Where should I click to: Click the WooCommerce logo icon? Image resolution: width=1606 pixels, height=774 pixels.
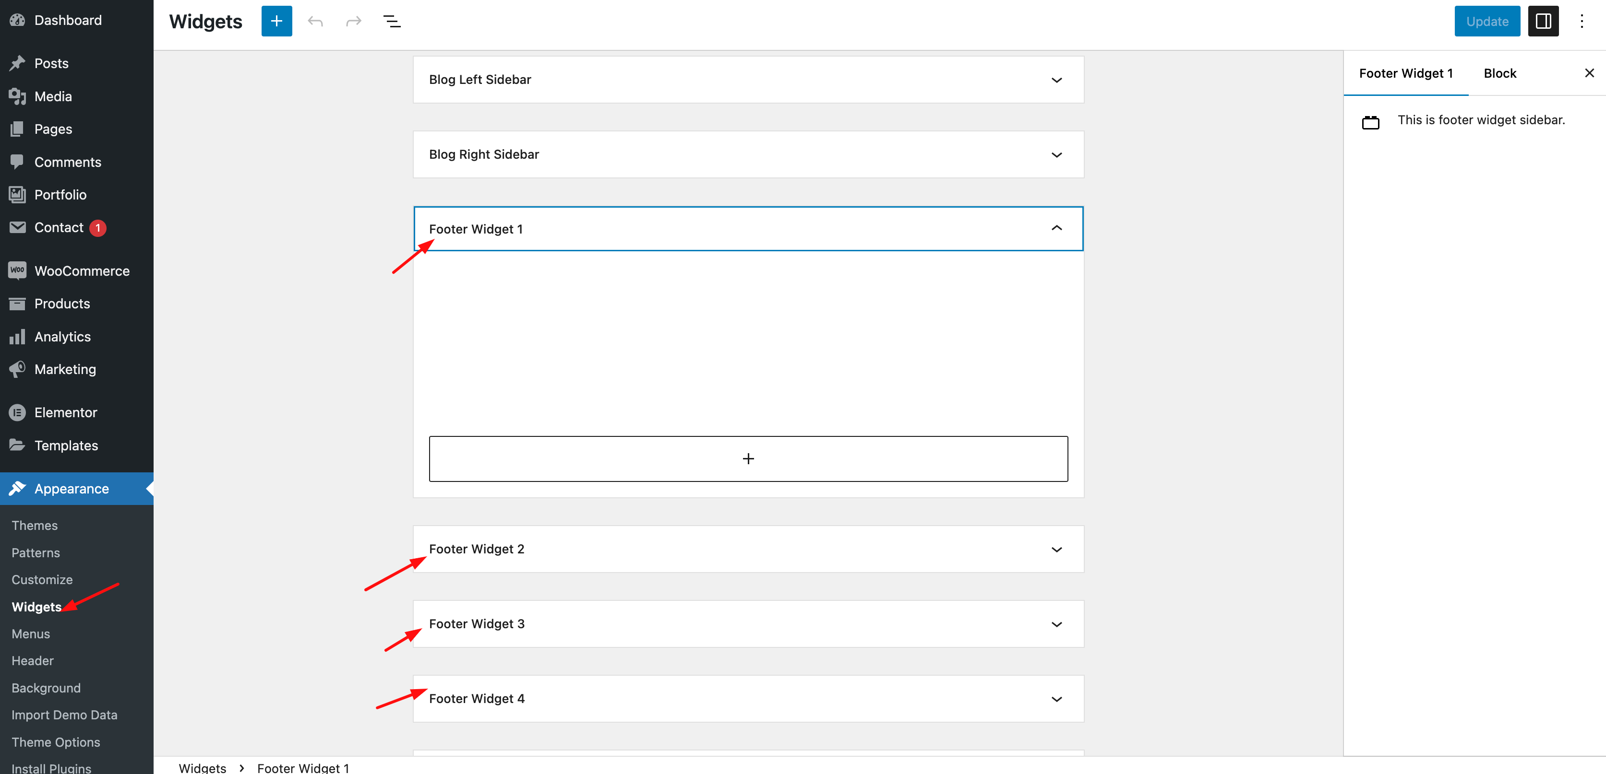tap(17, 270)
